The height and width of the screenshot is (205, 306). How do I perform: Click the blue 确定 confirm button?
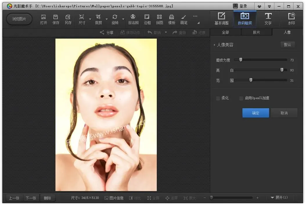[x=255, y=113]
